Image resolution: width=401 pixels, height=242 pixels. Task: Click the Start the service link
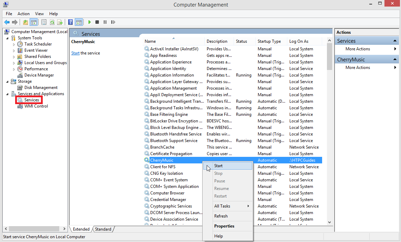[x=75, y=53]
